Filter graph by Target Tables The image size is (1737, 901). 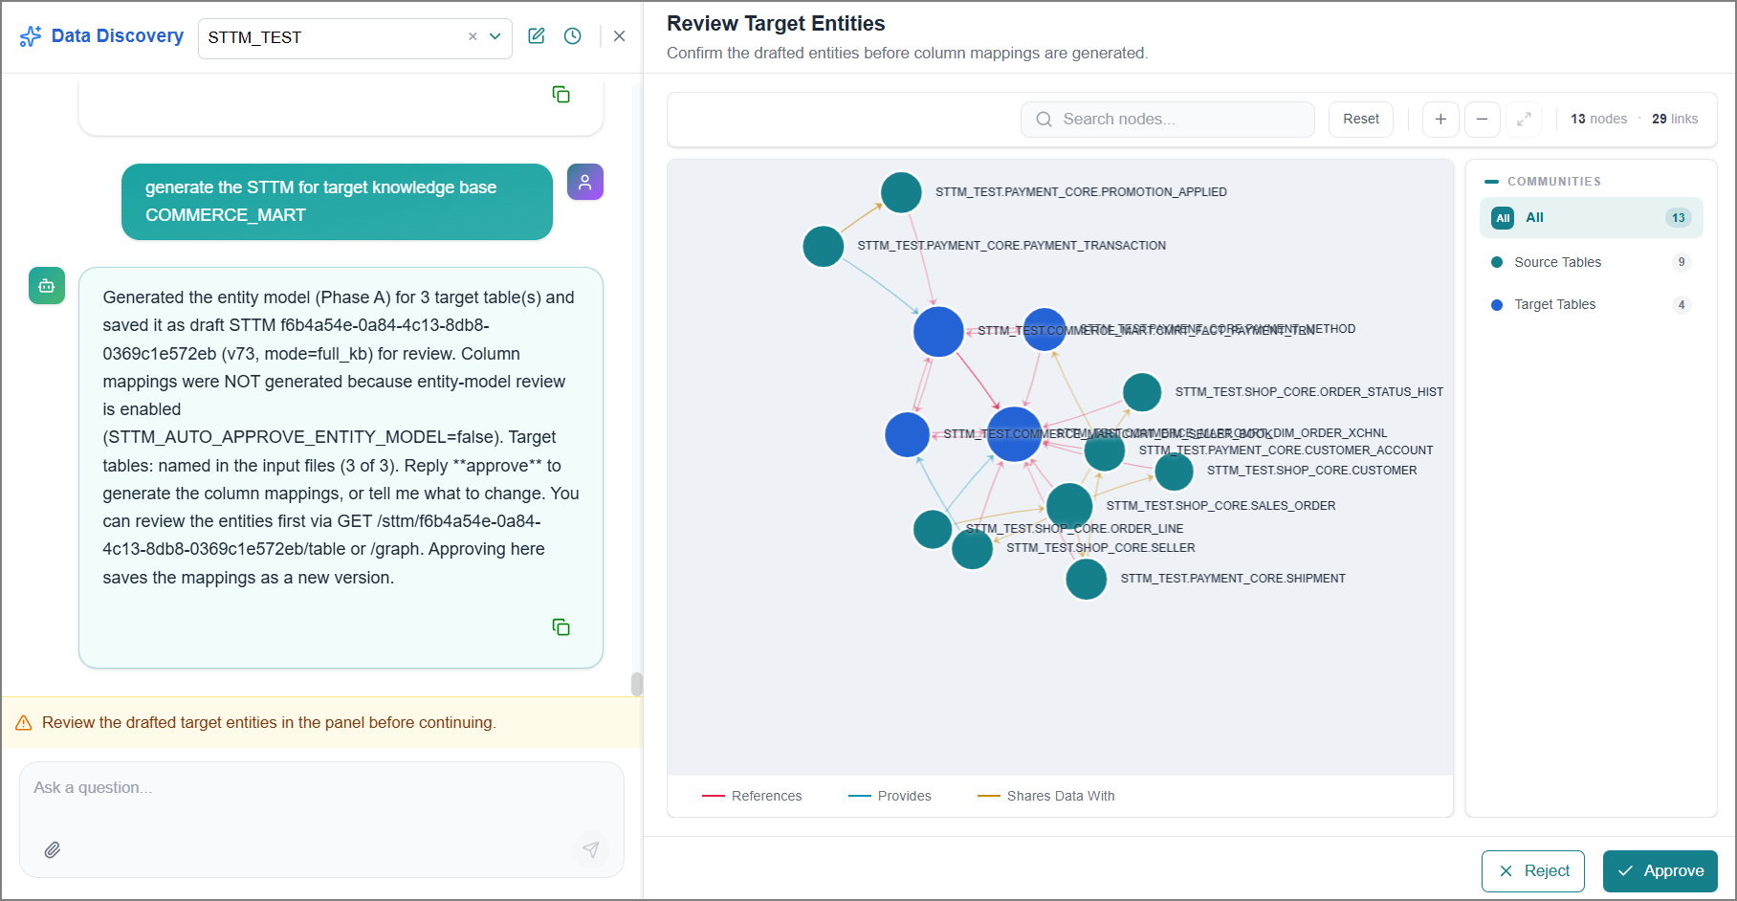tap(1592, 305)
